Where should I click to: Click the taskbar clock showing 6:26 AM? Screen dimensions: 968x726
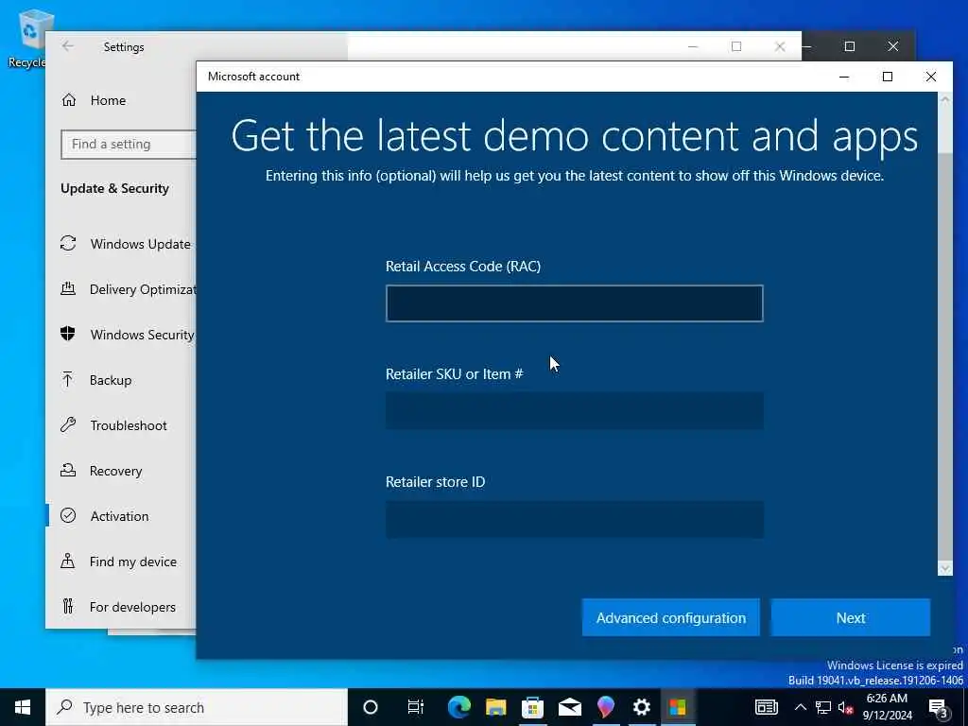point(887,707)
